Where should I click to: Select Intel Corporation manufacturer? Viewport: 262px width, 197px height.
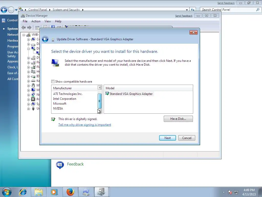pyautogui.click(x=65, y=99)
